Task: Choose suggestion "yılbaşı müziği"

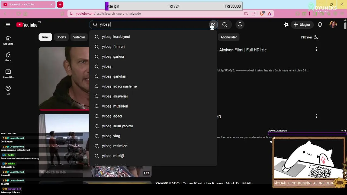Action: (x=153, y=156)
